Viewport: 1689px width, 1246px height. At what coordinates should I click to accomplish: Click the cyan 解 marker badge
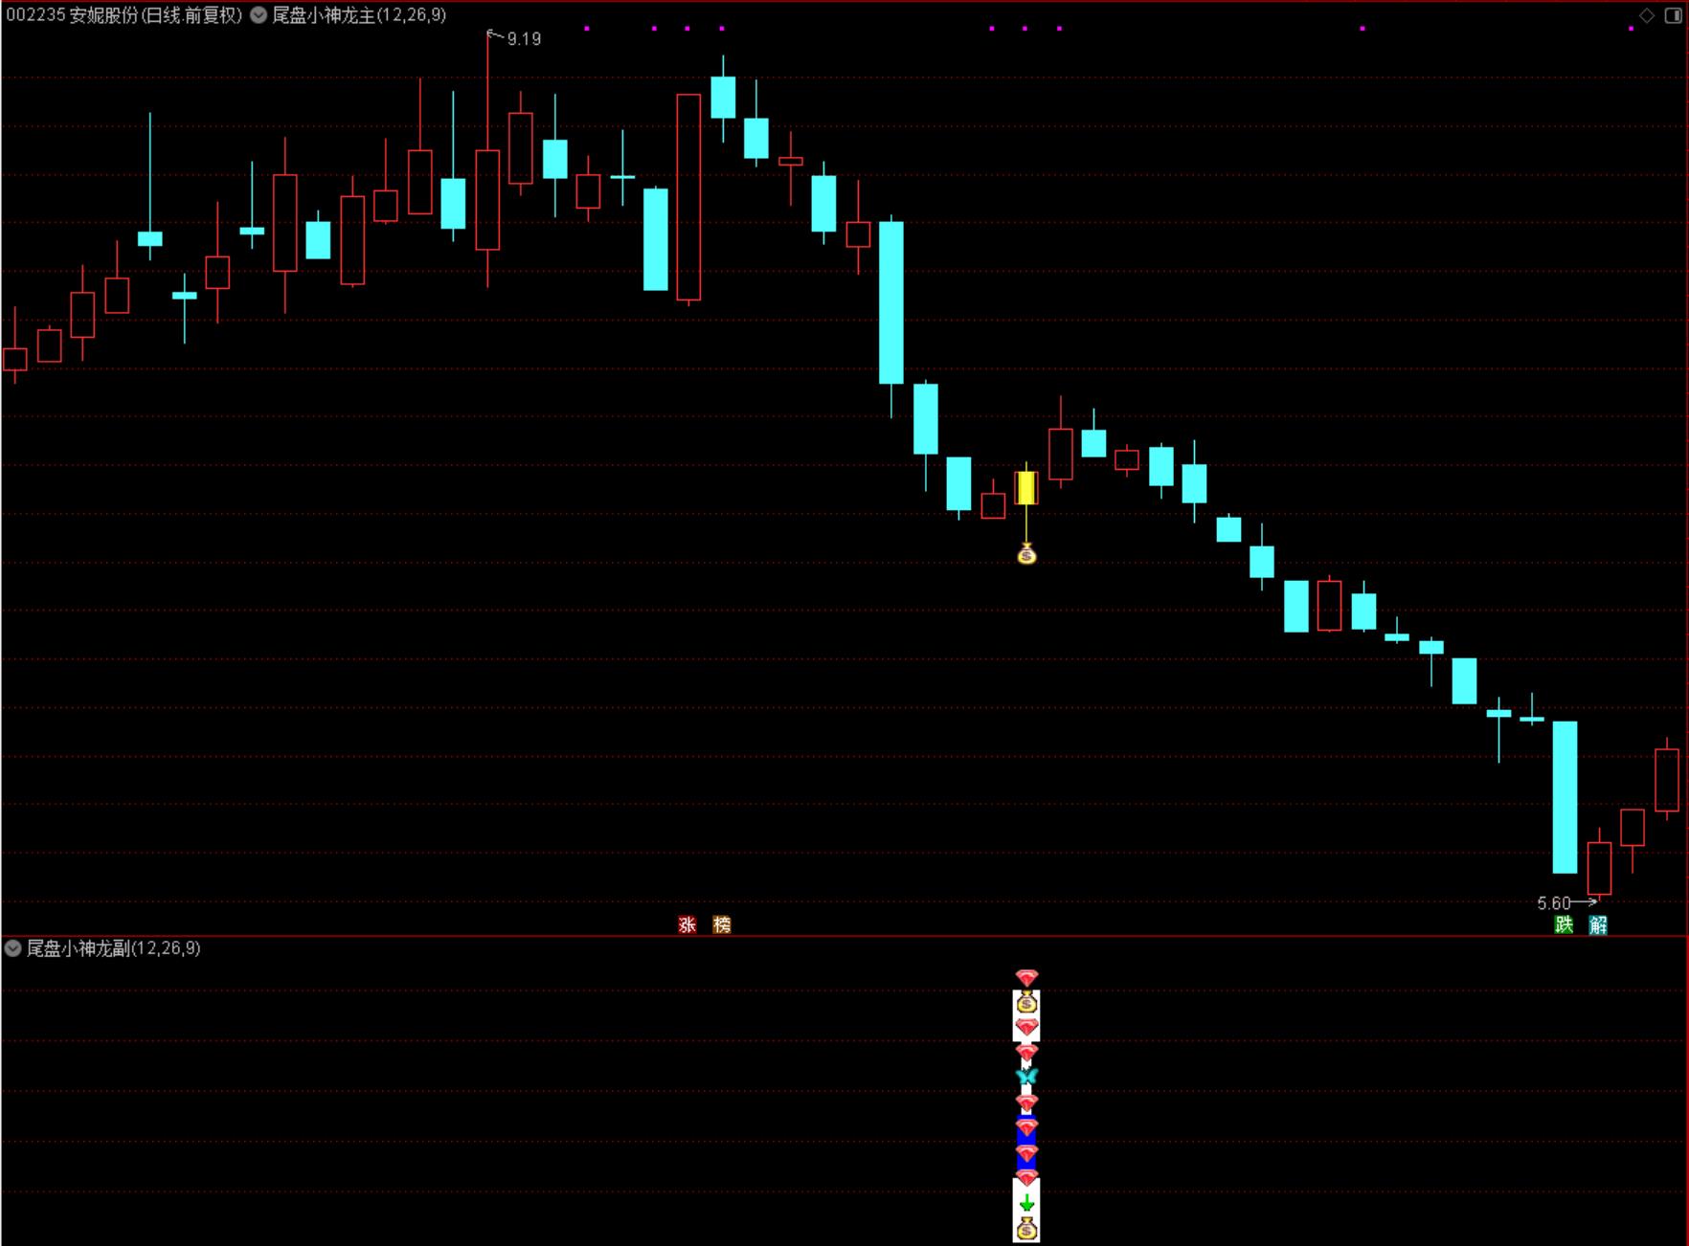(1598, 924)
